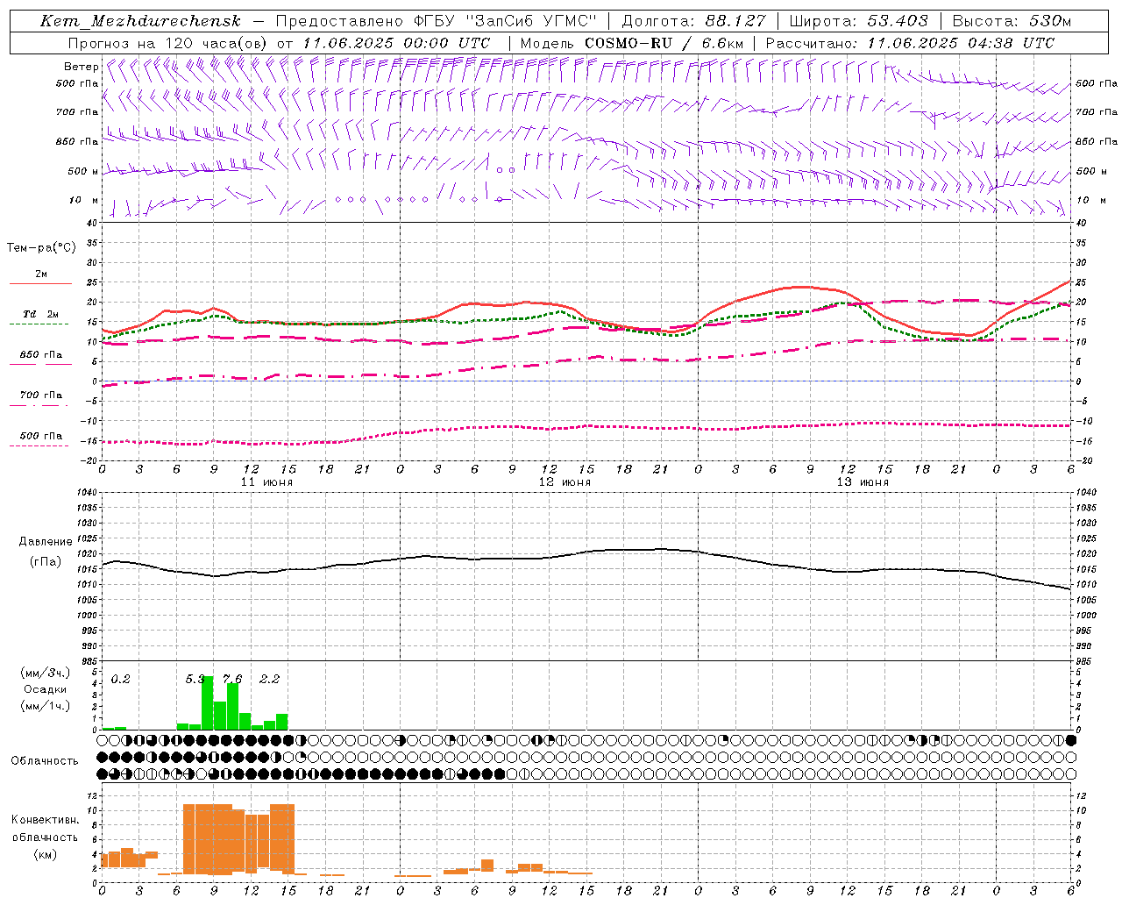Select the Ветер panel label
The image size is (1122, 898).
(81, 67)
